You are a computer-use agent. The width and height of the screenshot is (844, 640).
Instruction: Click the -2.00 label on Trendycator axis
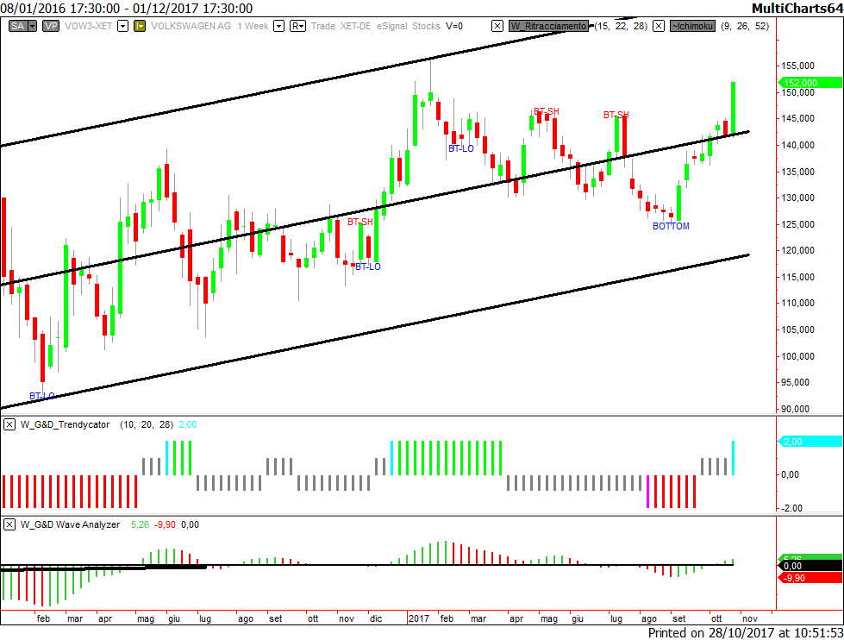(x=791, y=508)
